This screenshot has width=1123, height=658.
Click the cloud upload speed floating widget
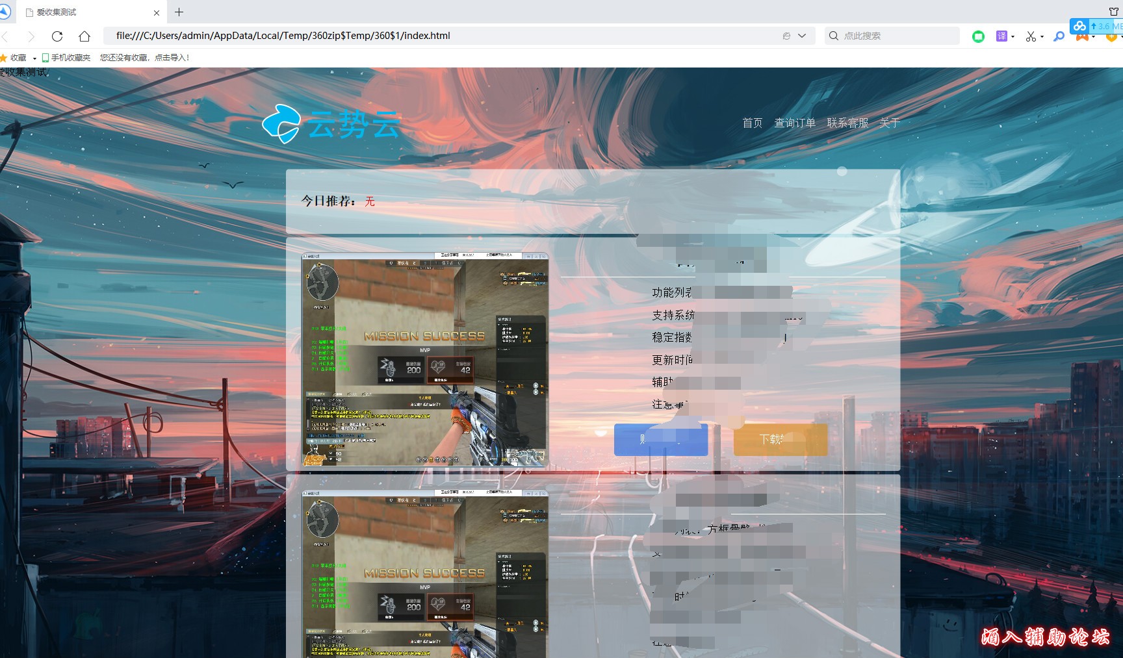[x=1096, y=26]
